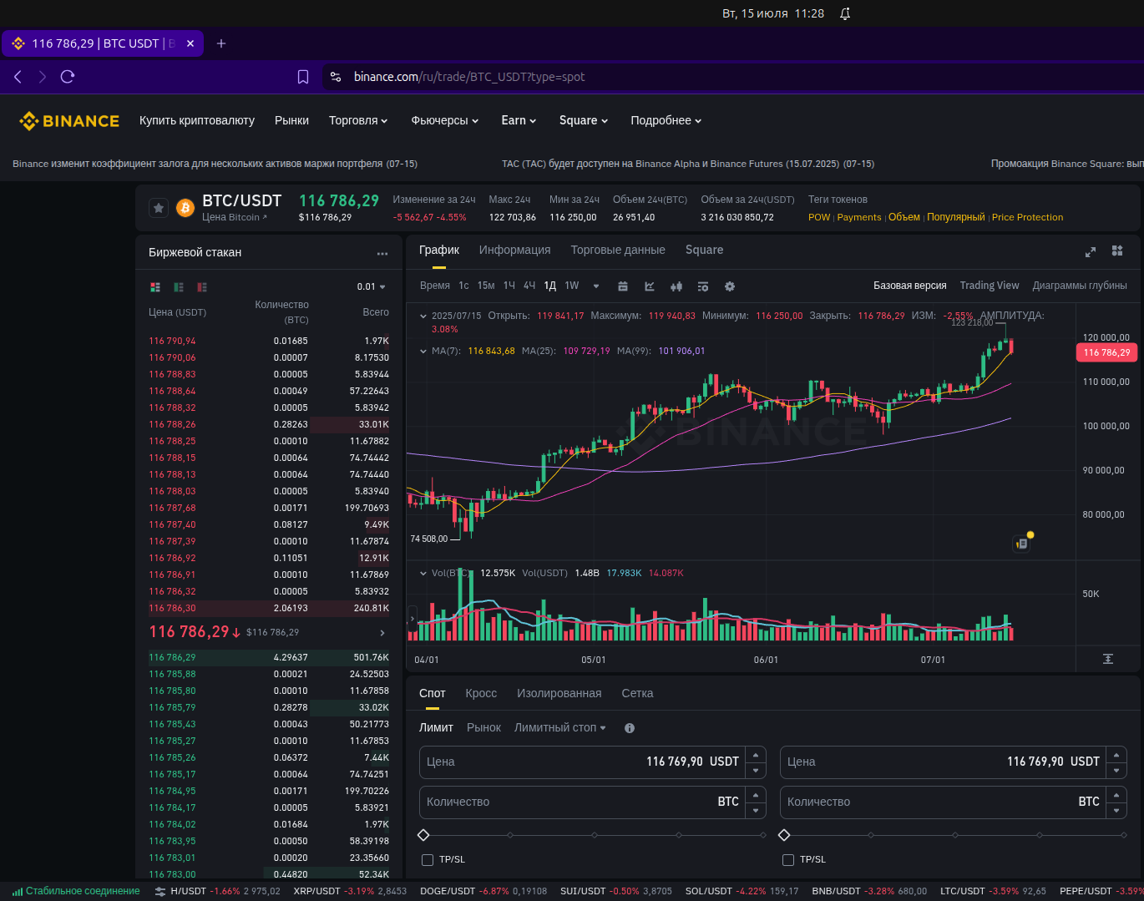Open technical indicators on the chart toolbar
Screen dimensions: 1144x901
pyautogui.click(x=650, y=286)
